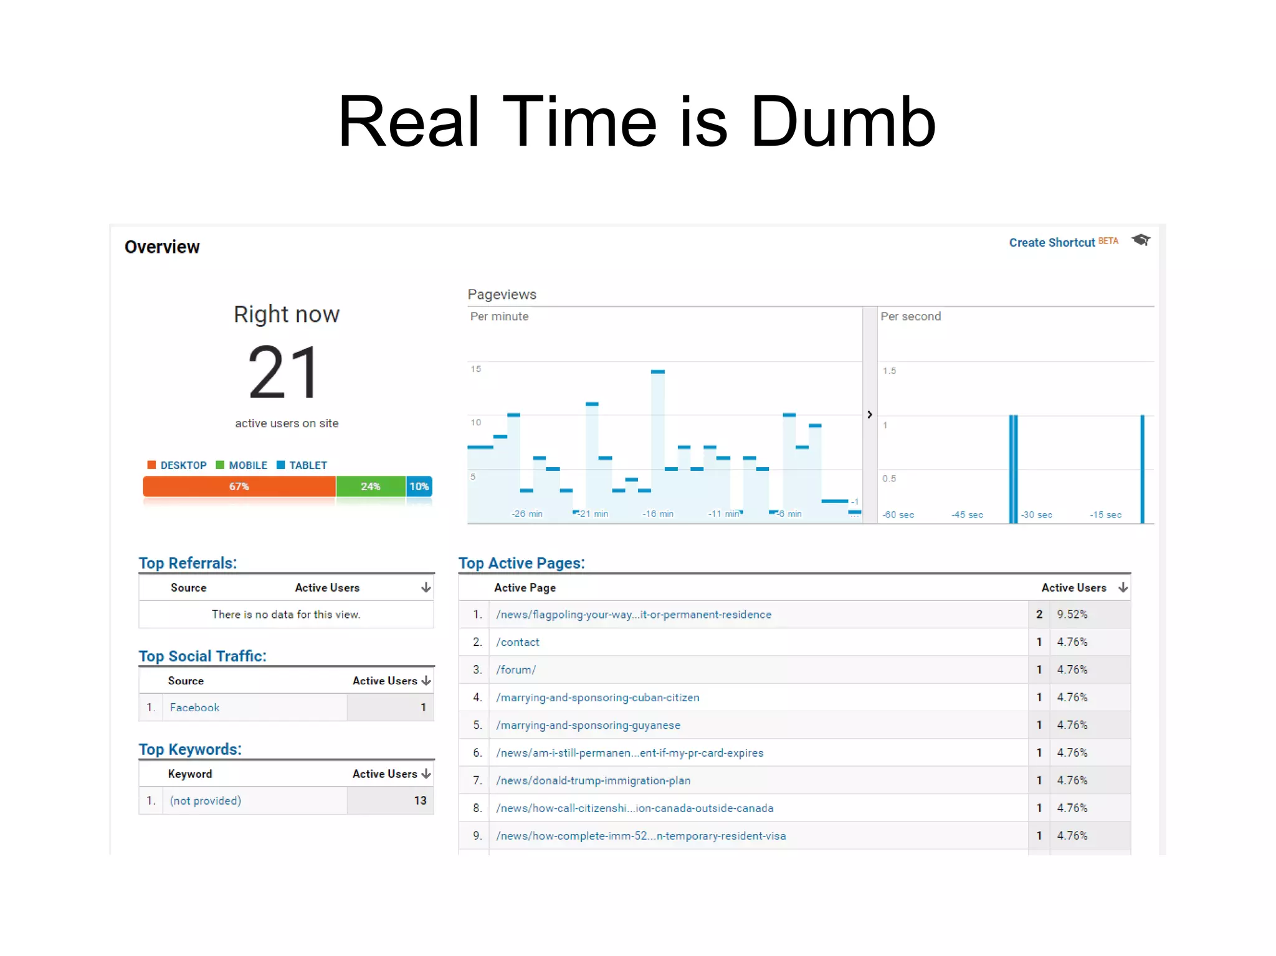1276x956 pixels.
Task: Open the /forum/ active page link
Action: [516, 670]
